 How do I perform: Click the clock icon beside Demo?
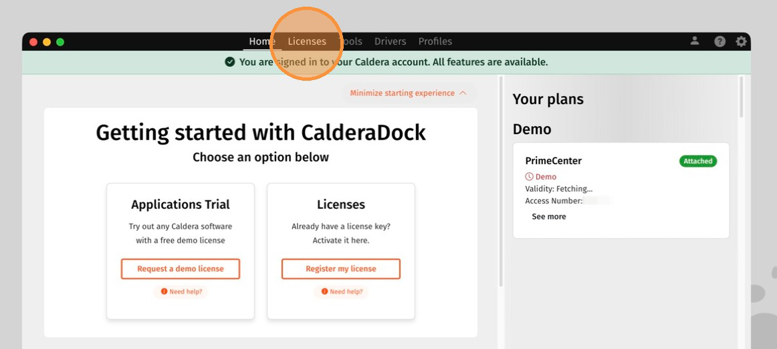click(x=529, y=176)
